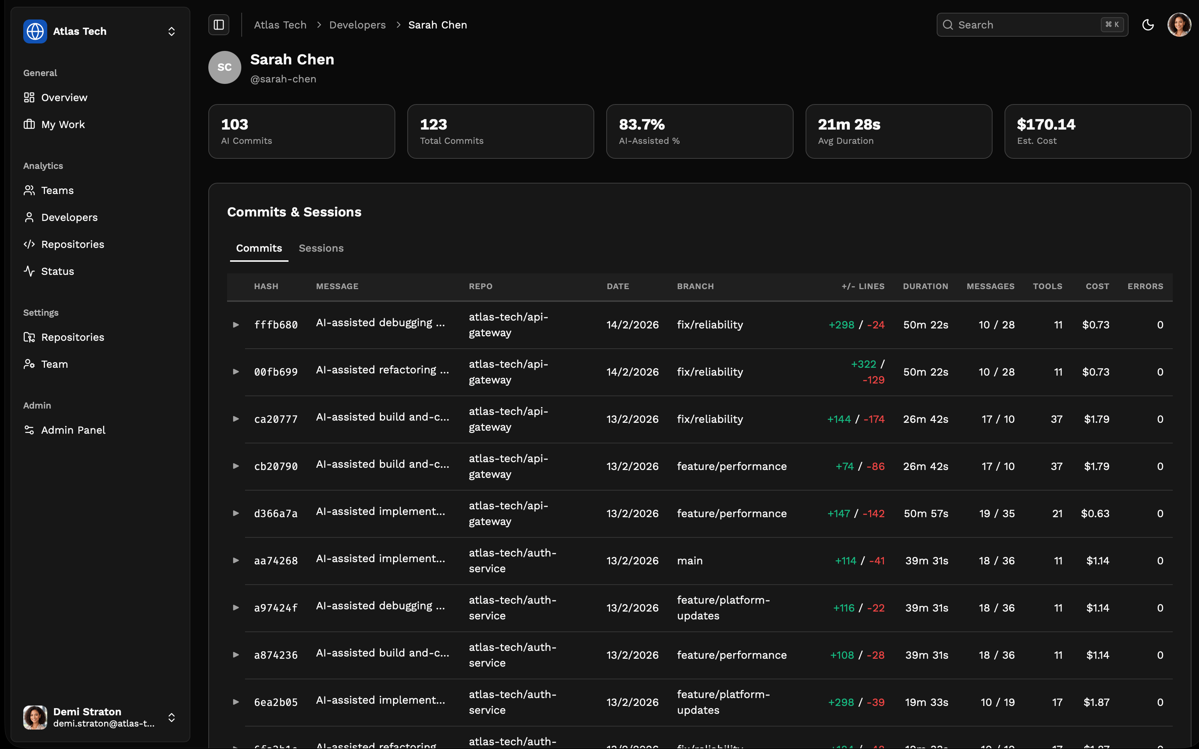This screenshot has width=1199, height=749.
Task: Open Analytics Repositories code icon item
Action: pyautogui.click(x=29, y=244)
